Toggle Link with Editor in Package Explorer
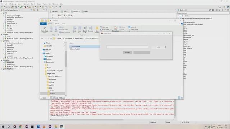Screen dimensions: 230x129 [x=34, y=10]
